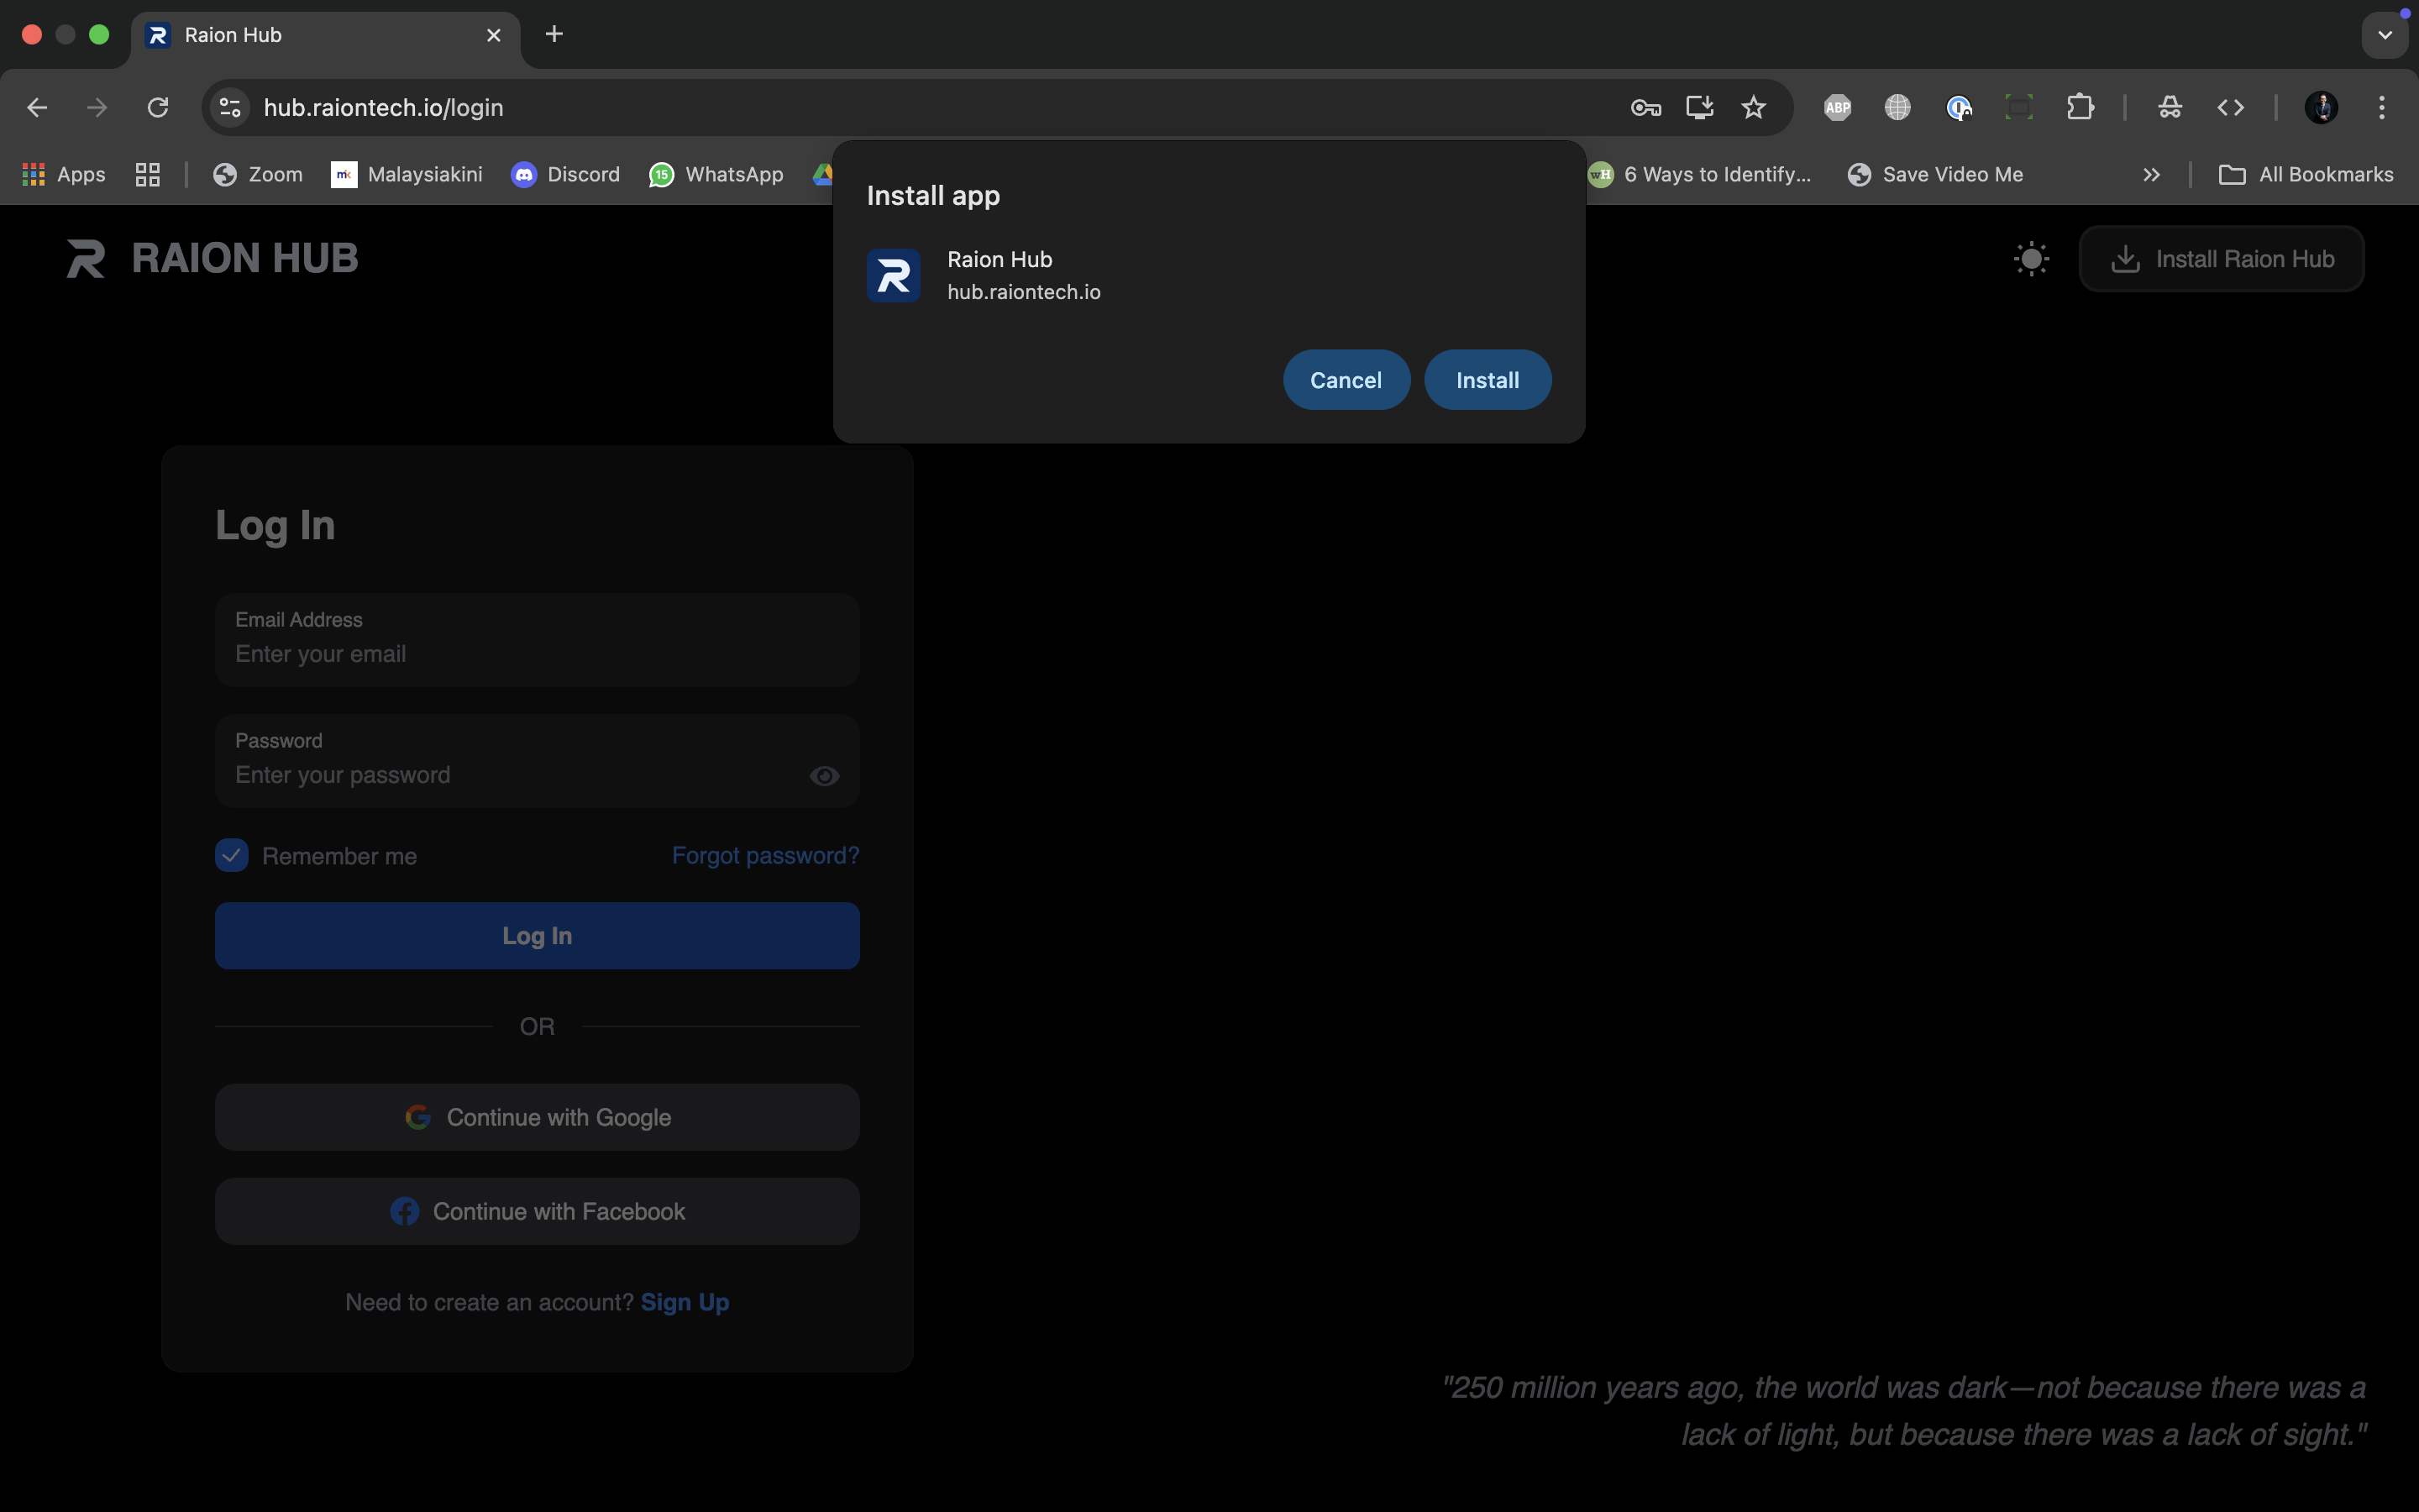The height and width of the screenshot is (1512, 2419).
Task: Click the incognito-style hat and glasses extension icon
Action: tap(2170, 107)
